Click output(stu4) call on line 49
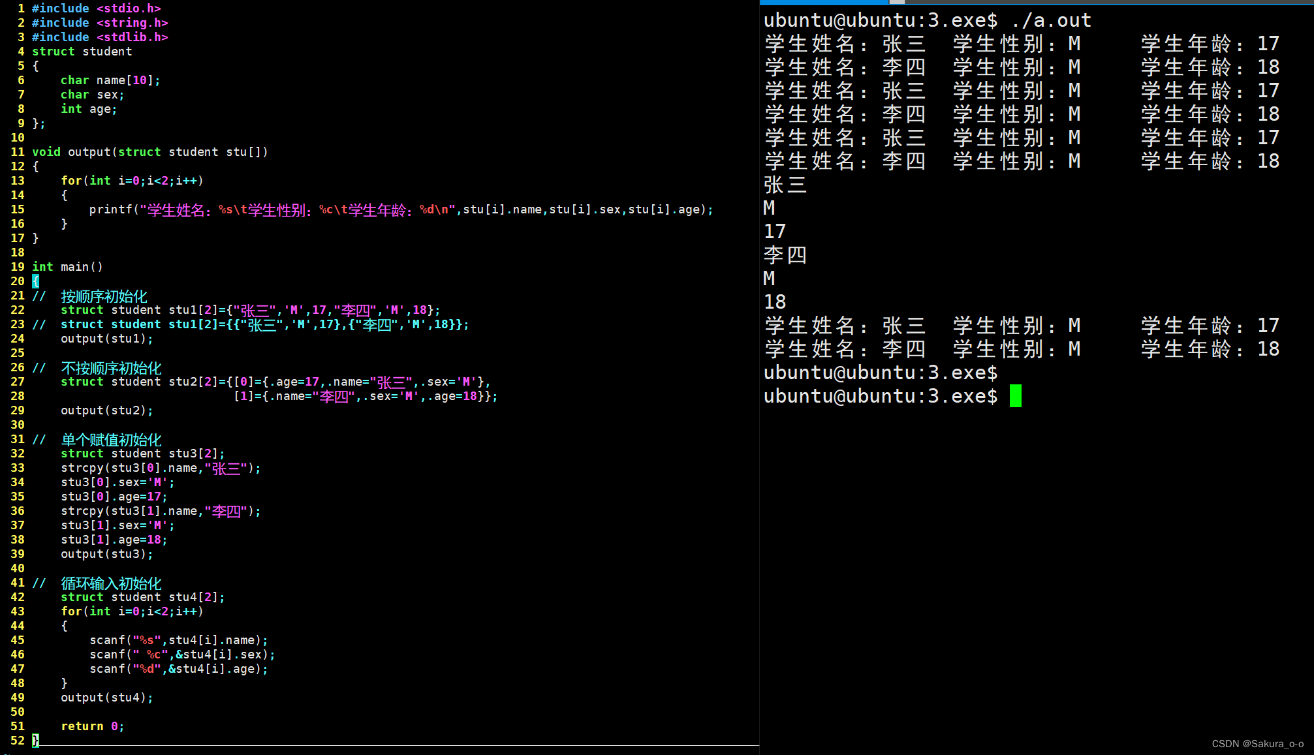The height and width of the screenshot is (755, 1314). (106, 698)
